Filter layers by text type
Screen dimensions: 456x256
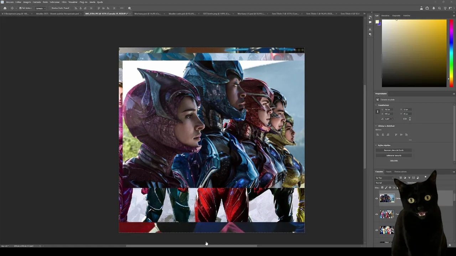pyautogui.click(x=409, y=178)
